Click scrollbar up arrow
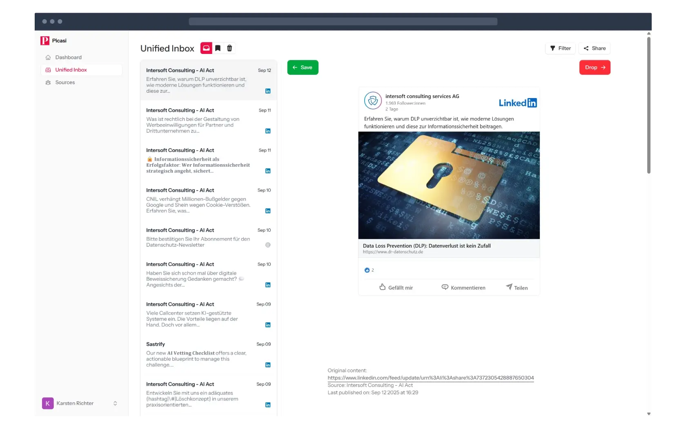The height and width of the screenshot is (429, 686). coord(649,34)
